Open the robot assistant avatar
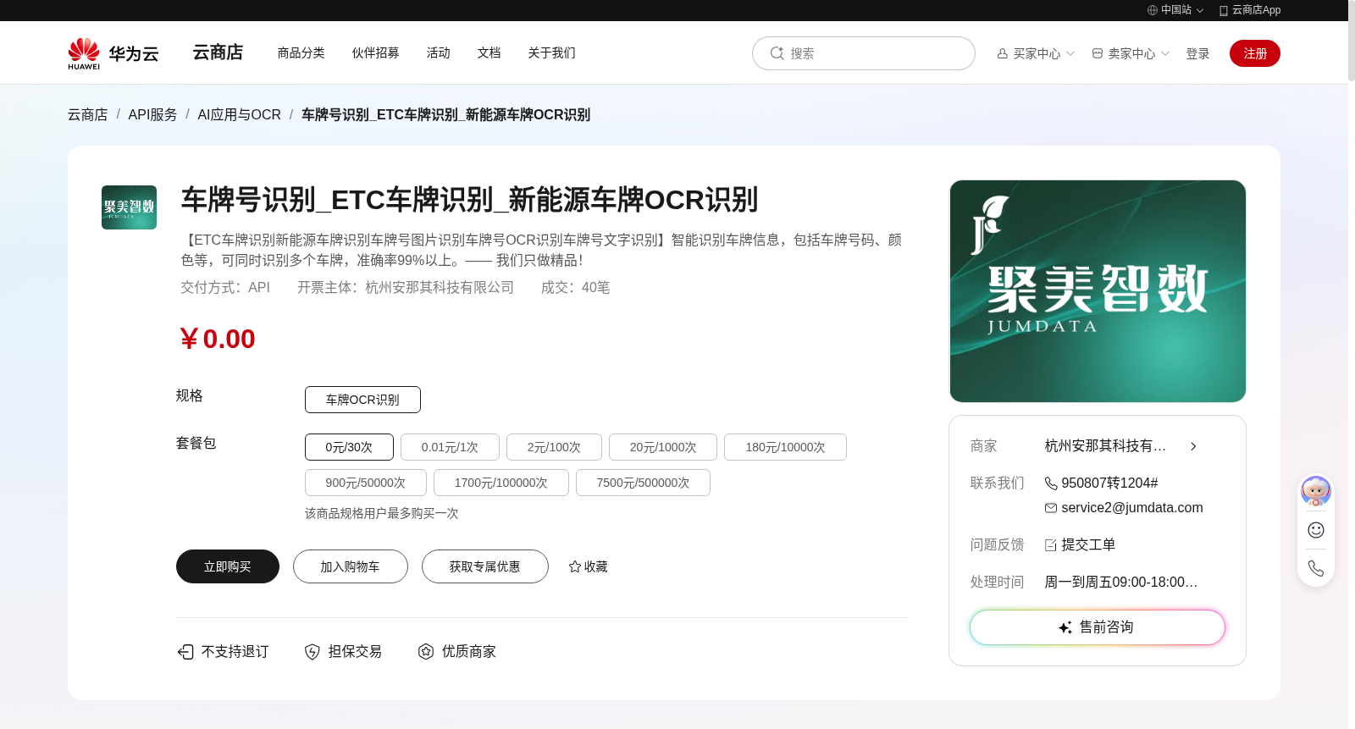The width and height of the screenshot is (1355, 729). 1316,491
